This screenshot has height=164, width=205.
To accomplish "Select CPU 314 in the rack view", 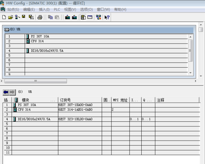I will (37, 41).
